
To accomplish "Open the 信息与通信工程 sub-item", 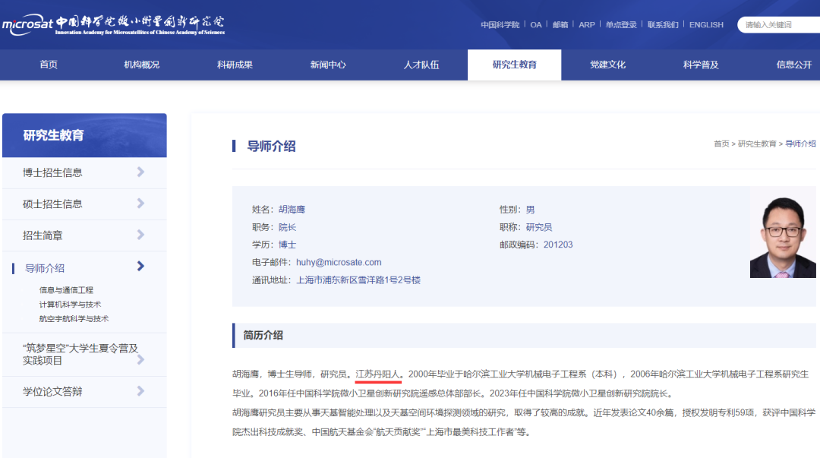I will pos(66,290).
